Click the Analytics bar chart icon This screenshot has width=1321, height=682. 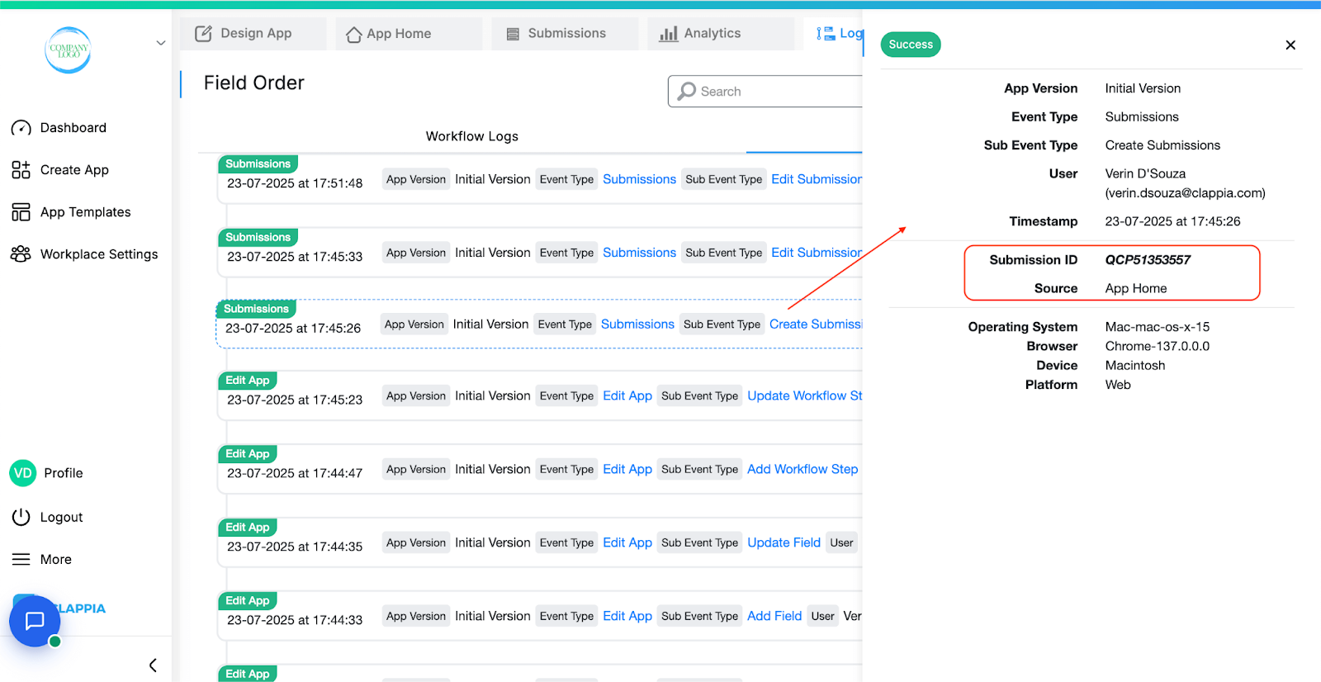click(x=669, y=34)
